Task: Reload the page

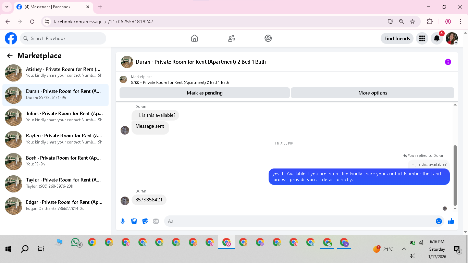Action: (x=32, y=22)
